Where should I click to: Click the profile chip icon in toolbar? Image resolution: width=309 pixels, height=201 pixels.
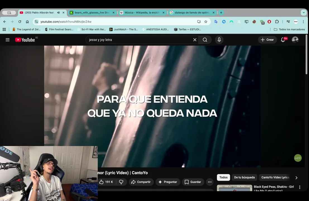click(x=296, y=22)
